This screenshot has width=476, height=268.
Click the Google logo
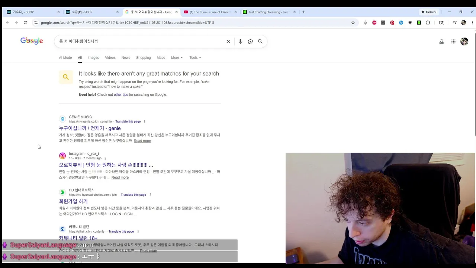tap(32, 41)
